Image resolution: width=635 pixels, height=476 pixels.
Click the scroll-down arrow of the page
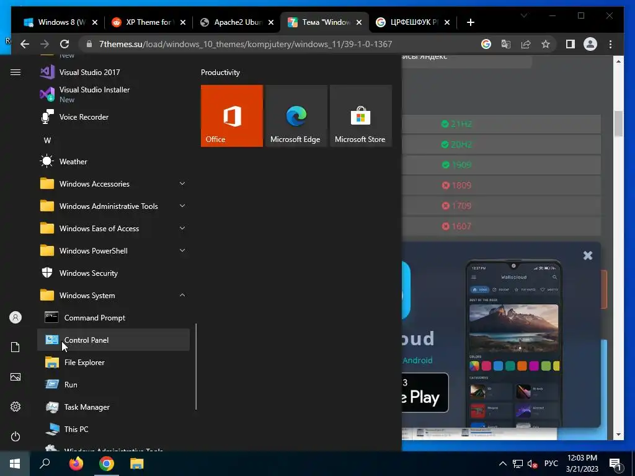(x=618, y=434)
